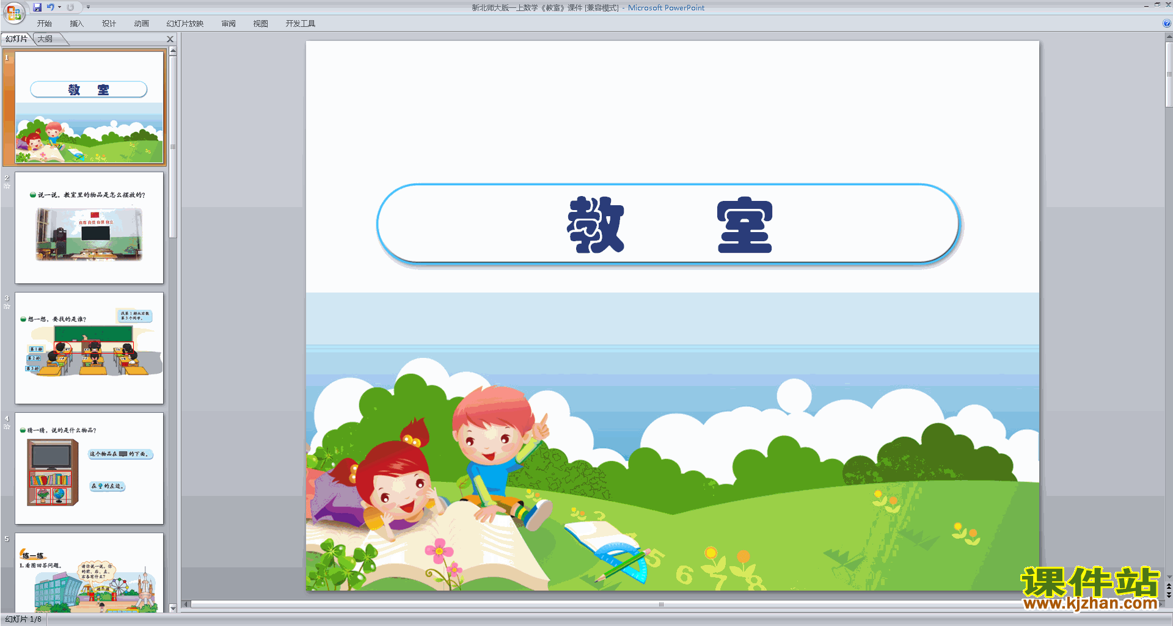Open the 审阅 ribbon tab
This screenshot has width=1173, height=626.
tap(228, 24)
